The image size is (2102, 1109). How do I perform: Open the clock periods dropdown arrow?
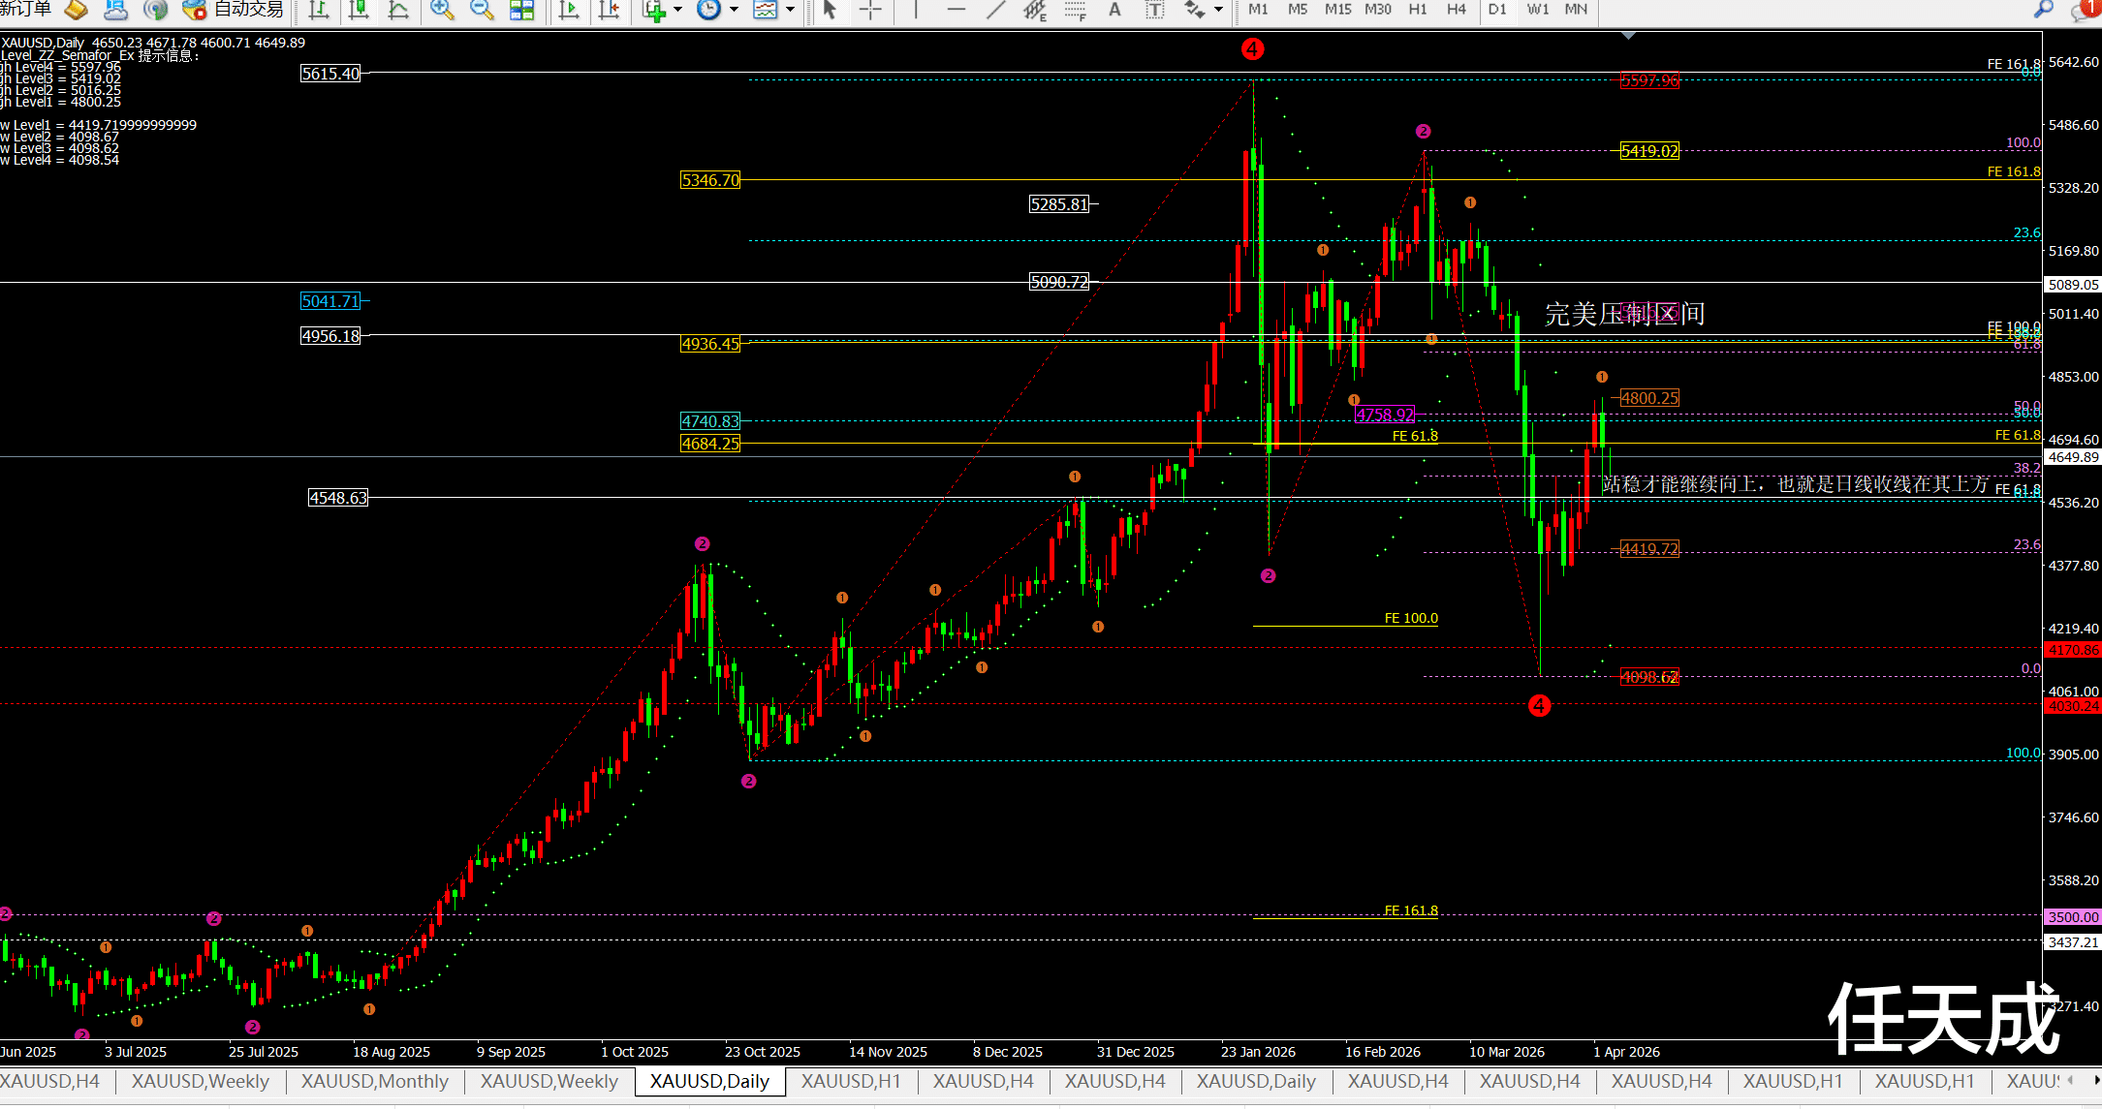pyautogui.click(x=734, y=10)
